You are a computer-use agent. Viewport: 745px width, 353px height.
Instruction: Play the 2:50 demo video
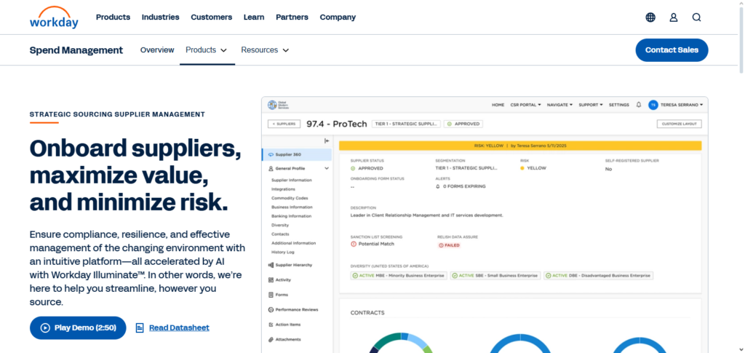78,328
